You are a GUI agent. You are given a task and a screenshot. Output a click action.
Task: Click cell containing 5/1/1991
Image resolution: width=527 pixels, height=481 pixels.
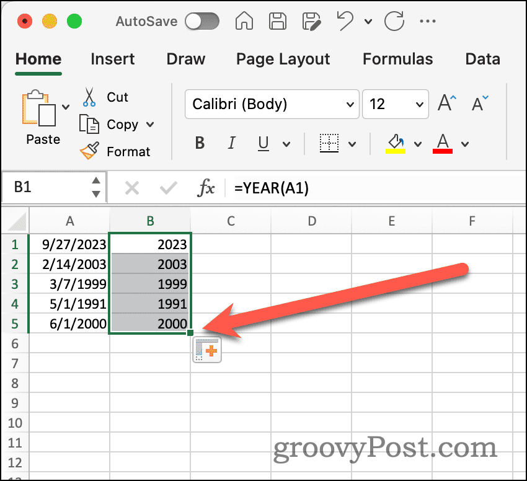69,304
